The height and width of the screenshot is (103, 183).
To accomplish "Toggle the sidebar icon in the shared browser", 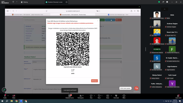I will point(8,11).
